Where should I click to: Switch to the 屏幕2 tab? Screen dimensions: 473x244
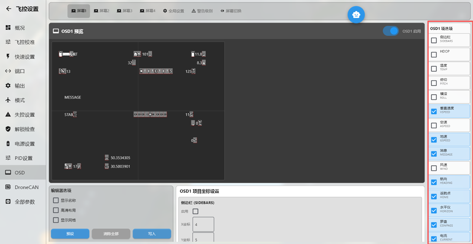point(102,11)
